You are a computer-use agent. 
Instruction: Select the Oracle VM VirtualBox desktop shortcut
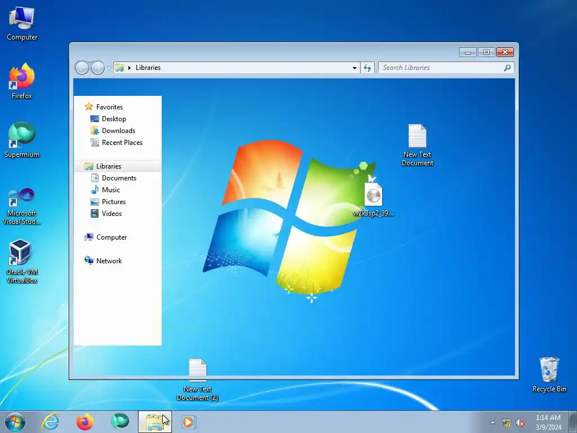pos(22,262)
